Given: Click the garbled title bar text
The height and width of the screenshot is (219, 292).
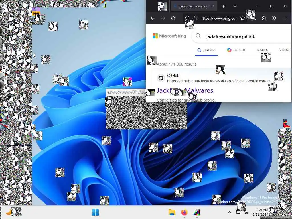Looking at the screenshot, I should [x=126, y=92].
